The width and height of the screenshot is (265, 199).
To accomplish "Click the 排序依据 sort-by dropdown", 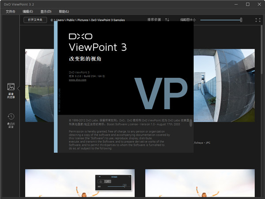I will pyautogui.click(x=154, y=20).
